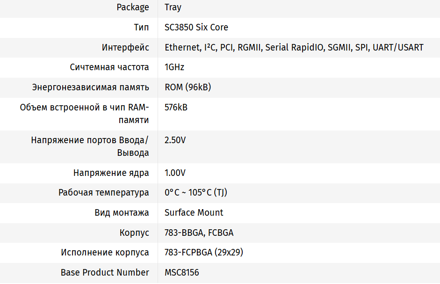Click the Surface Mount value

194,213
